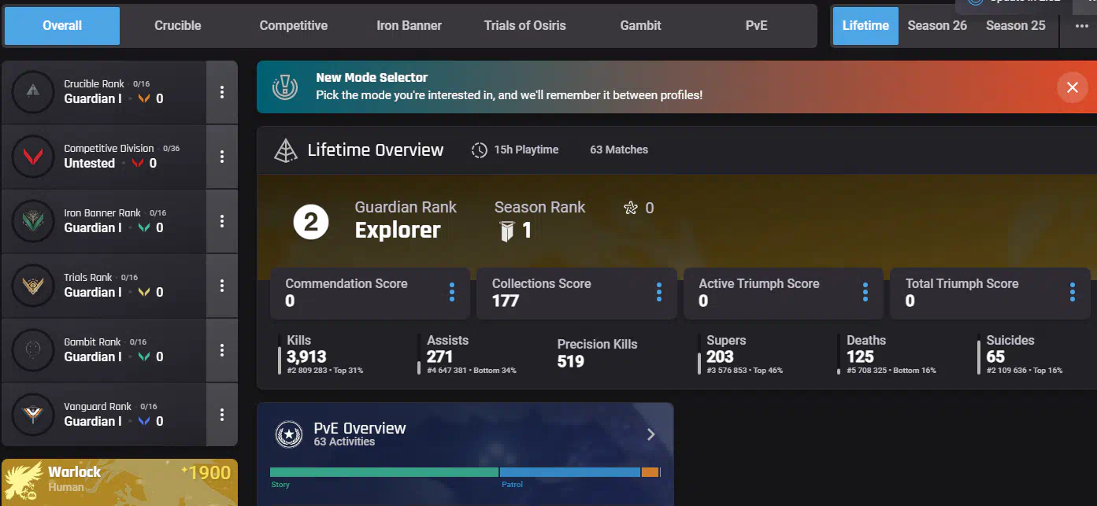Click the Crucible Rank chevron points icon
This screenshot has height=506, width=1097.
(143, 99)
